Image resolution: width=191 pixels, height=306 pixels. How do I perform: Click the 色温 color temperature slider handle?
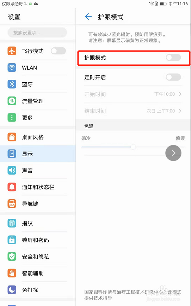click(x=133, y=147)
